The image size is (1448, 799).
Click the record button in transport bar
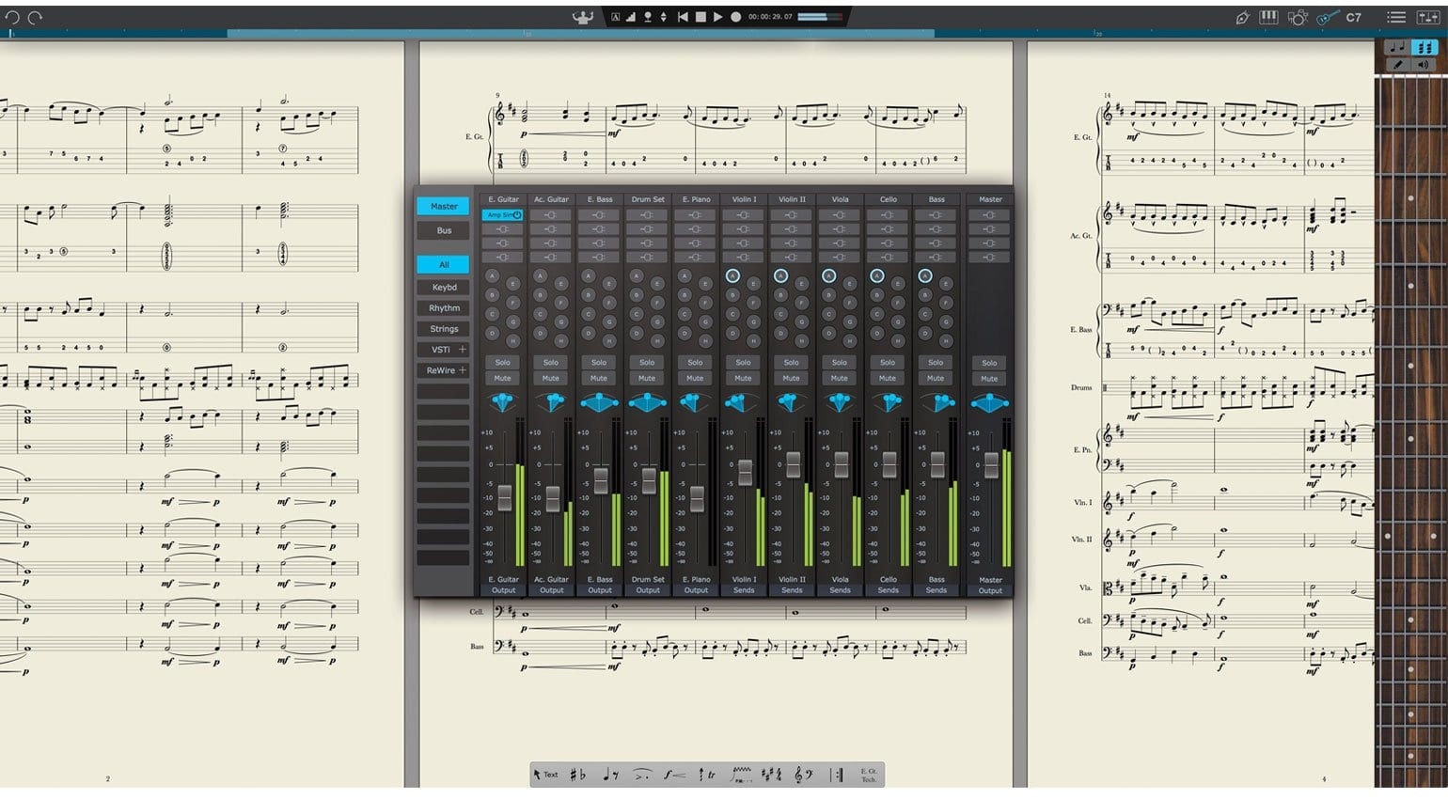point(736,17)
